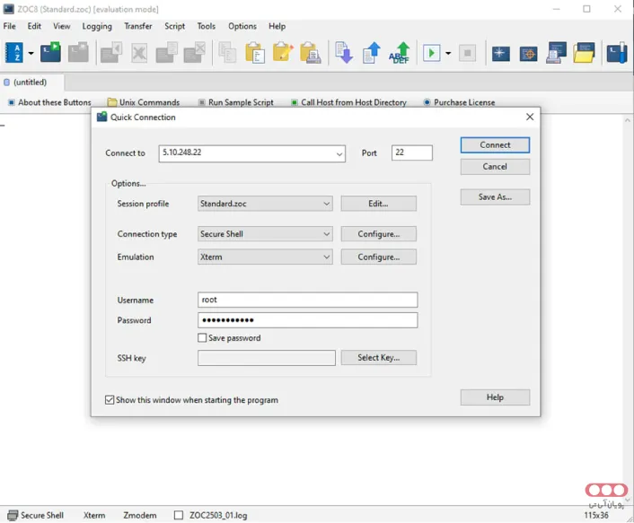Enable the Save password checkbox

click(x=202, y=338)
